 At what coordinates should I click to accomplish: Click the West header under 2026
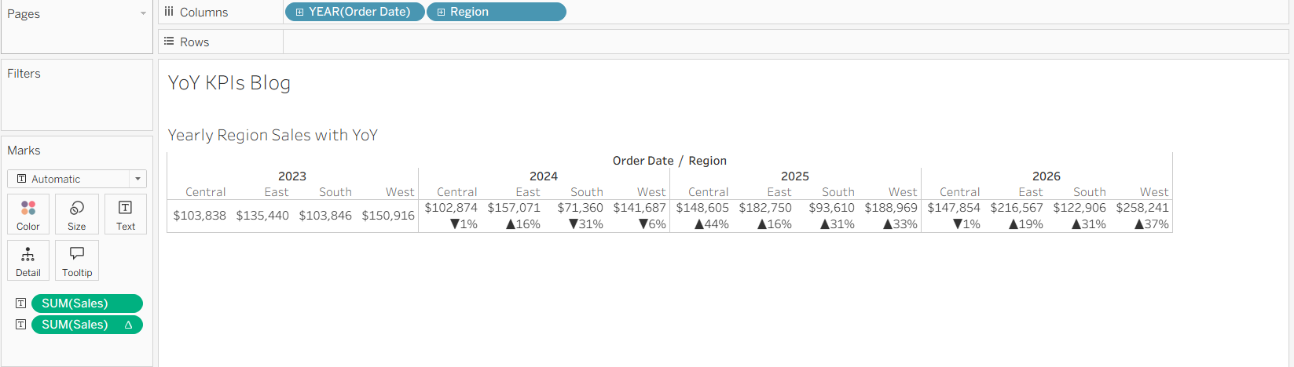coord(1154,192)
